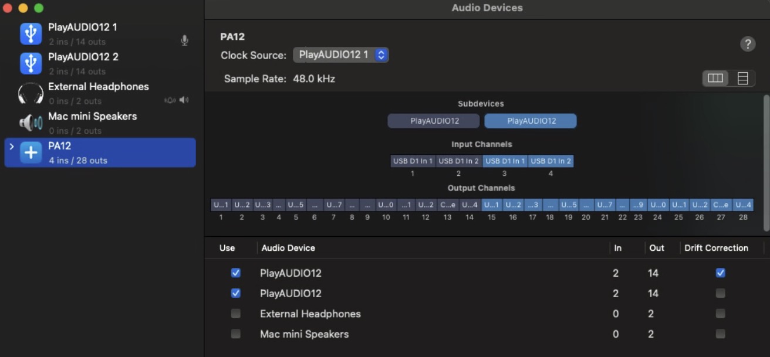
Task: Enable Drift Correction for External Headphones
Action: click(x=720, y=314)
